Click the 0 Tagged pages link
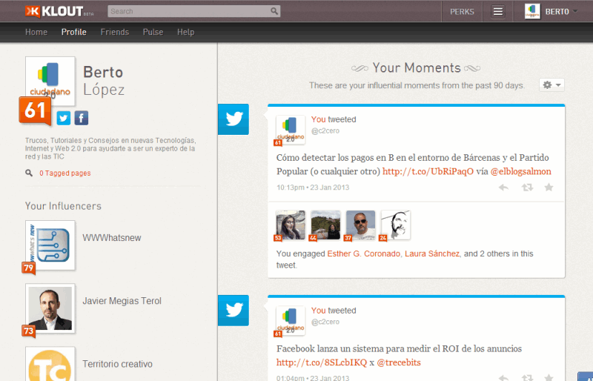 point(65,173)
